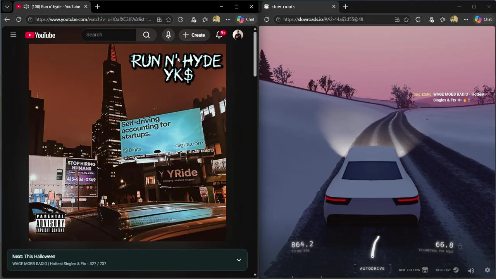Click the YouTube Create button
This screenshot has width=496, height=279.
194,35
